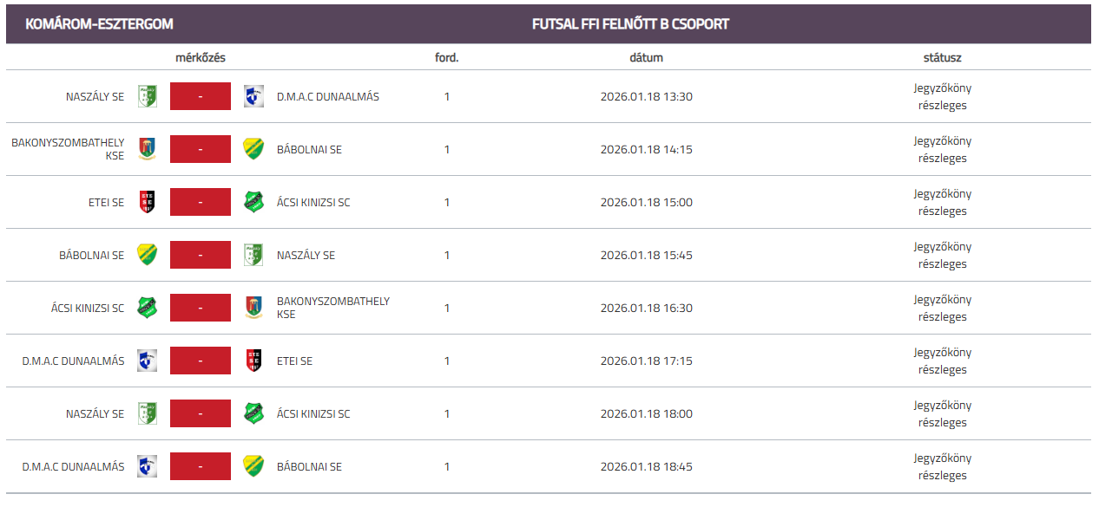Viewport: 1099px width, 507px height.
Task: Open the D.M.A.C Dunaalmás team name in the 17:15 match
Action: point(74,361)
